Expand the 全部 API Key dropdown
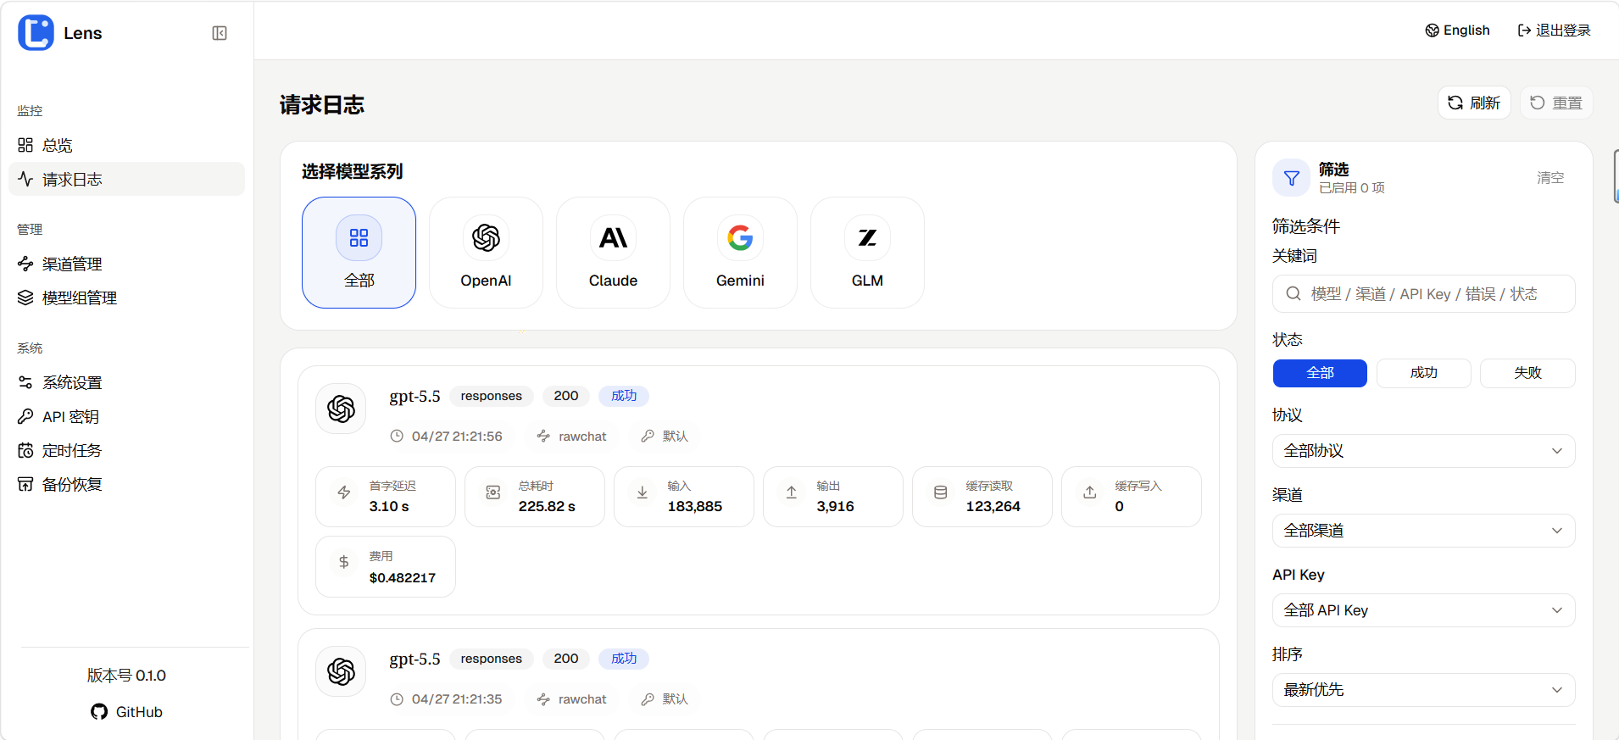Screen dimensions: 1619x740 1423,610
